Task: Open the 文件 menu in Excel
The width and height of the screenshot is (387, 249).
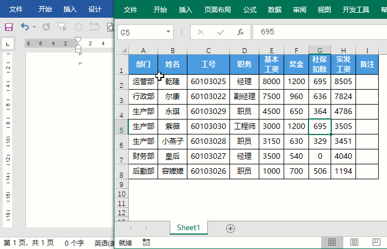Action: pos(130,10)
